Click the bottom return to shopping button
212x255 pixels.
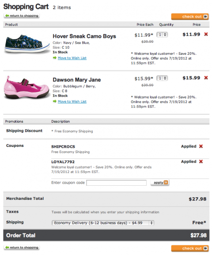(x=22, y=247)
